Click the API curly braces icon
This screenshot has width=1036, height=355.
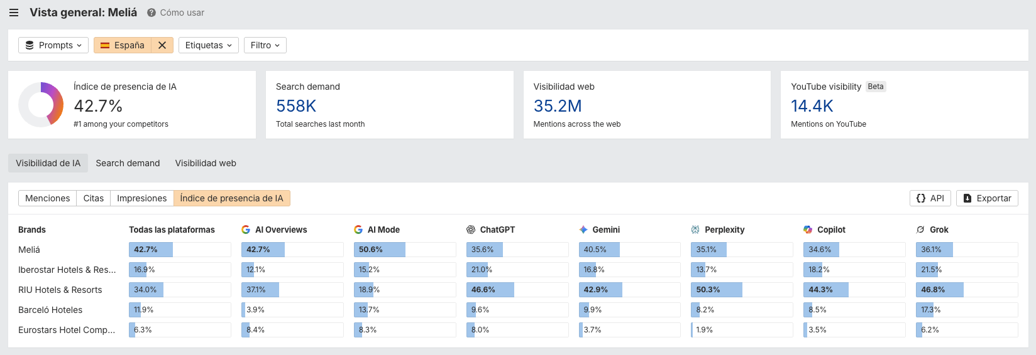click(x=921, y=198)
